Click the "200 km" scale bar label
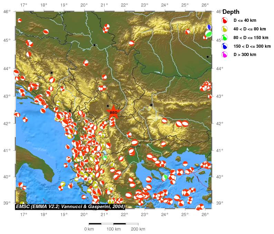 (x=137, y=229)
